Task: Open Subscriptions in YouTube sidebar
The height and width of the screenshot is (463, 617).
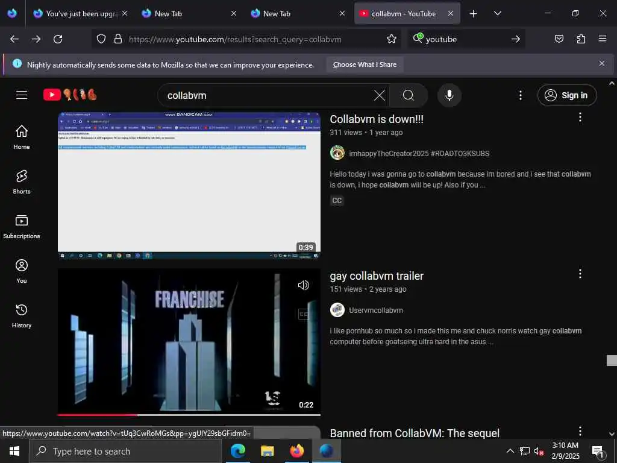Action: point(22,227)
